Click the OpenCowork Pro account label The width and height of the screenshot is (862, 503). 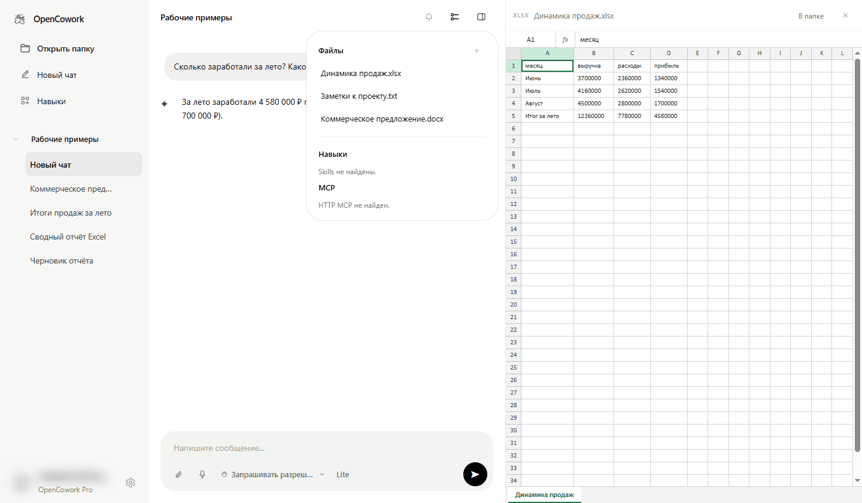point(65,490)
